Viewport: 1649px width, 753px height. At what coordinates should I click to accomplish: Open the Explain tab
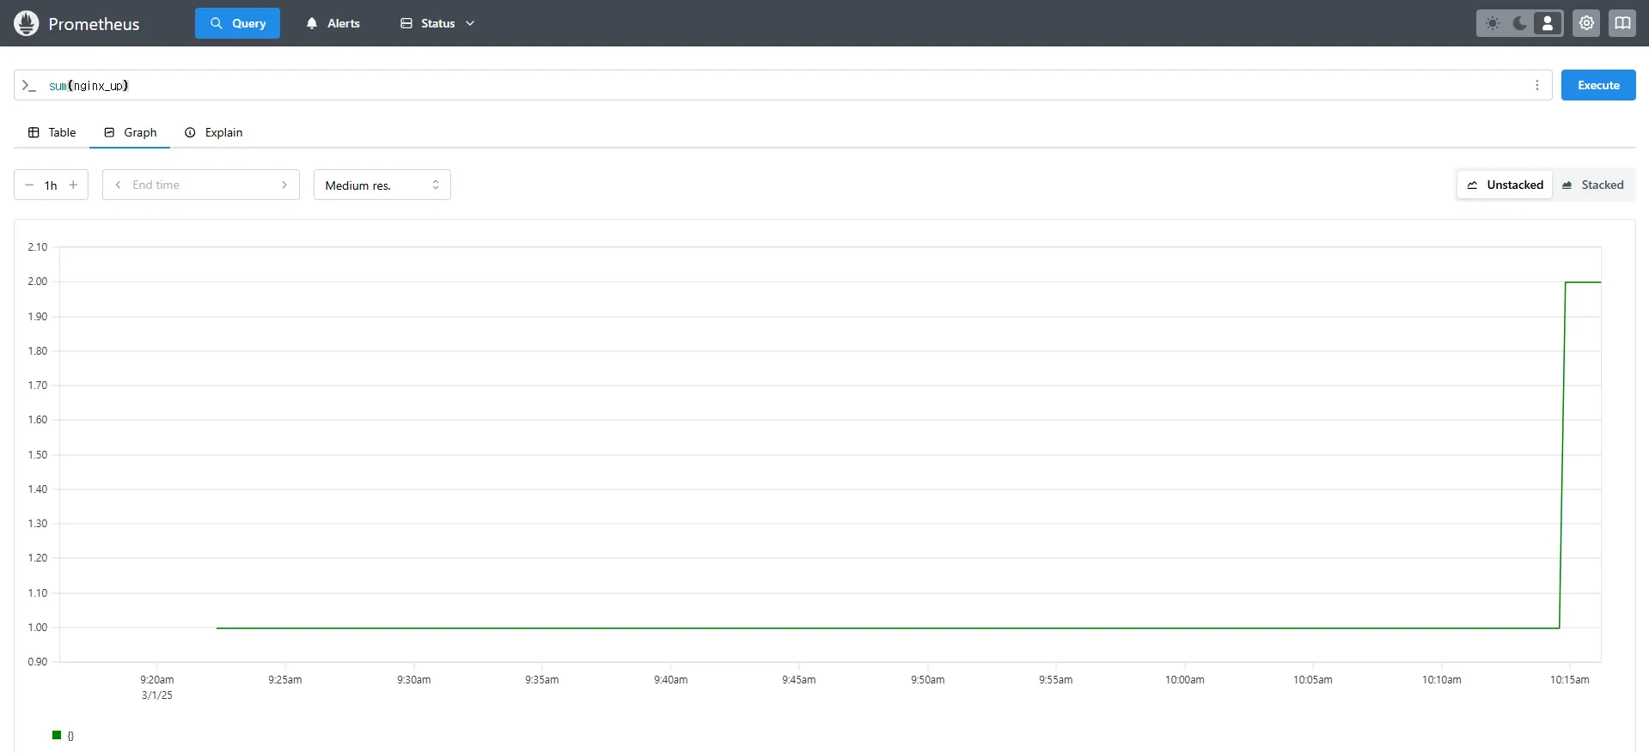[214, 132]
